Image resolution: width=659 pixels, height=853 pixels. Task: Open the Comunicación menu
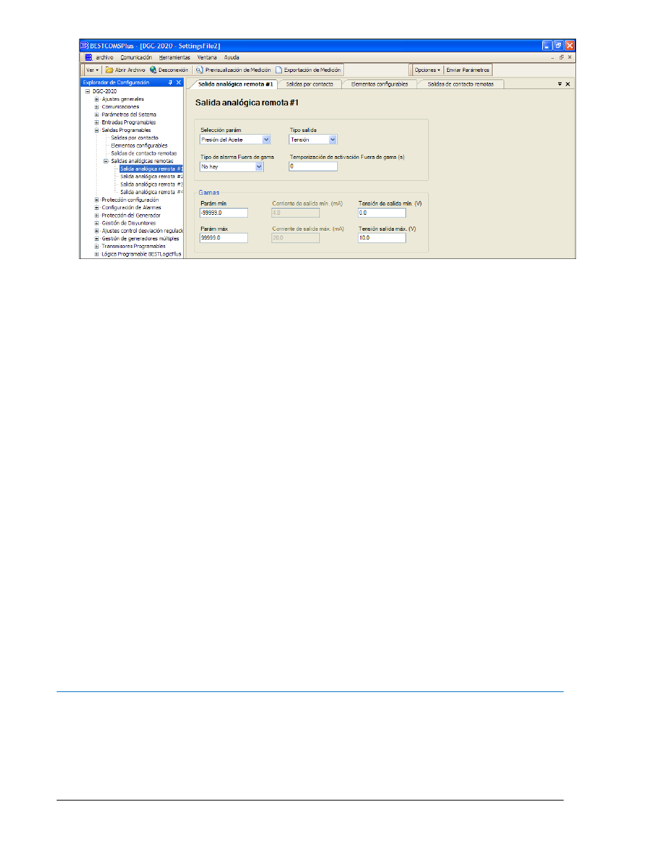click(x=136, y=57)
